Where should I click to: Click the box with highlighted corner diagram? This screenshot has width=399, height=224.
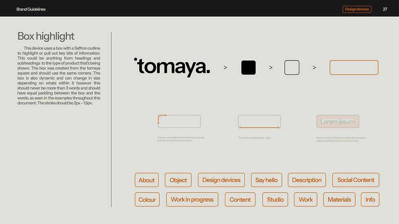(179, 122)
